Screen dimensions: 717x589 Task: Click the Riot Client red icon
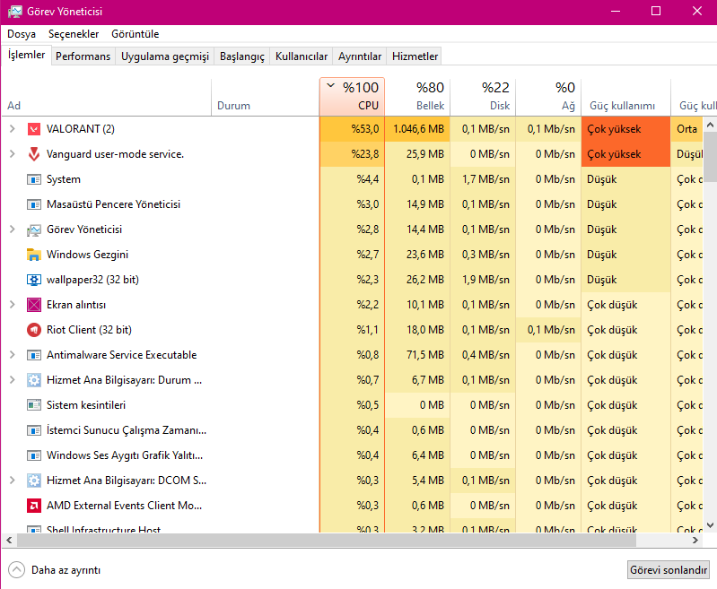pyautogui.click(x=34, y=330)
